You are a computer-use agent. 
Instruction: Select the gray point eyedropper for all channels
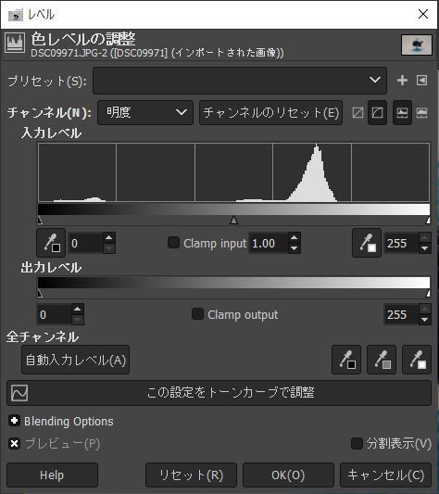(x=382, y=360)
